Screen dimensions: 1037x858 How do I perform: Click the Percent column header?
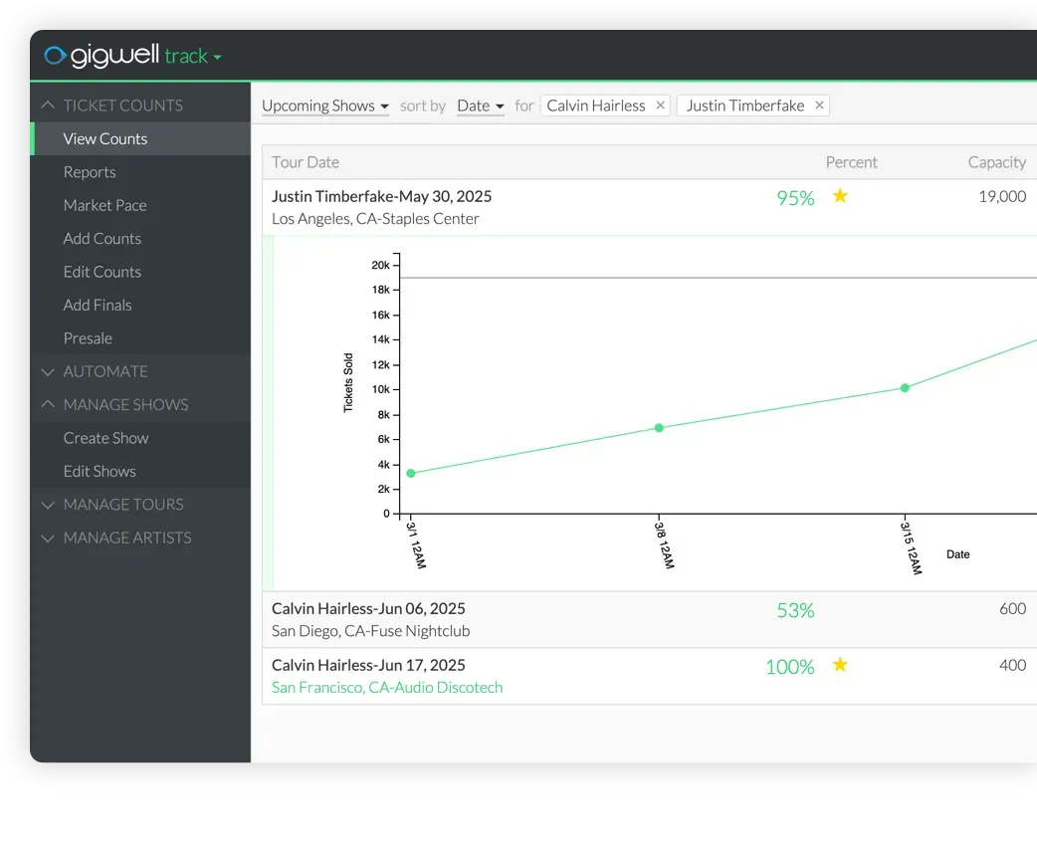point(851,162)
